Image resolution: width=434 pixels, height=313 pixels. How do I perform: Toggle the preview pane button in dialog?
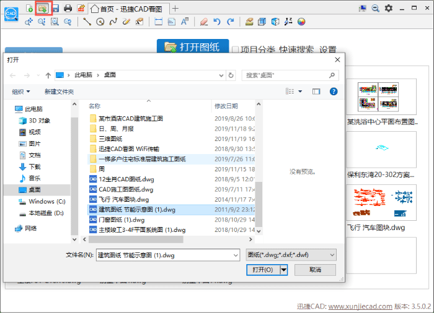[x=316, y=92]
